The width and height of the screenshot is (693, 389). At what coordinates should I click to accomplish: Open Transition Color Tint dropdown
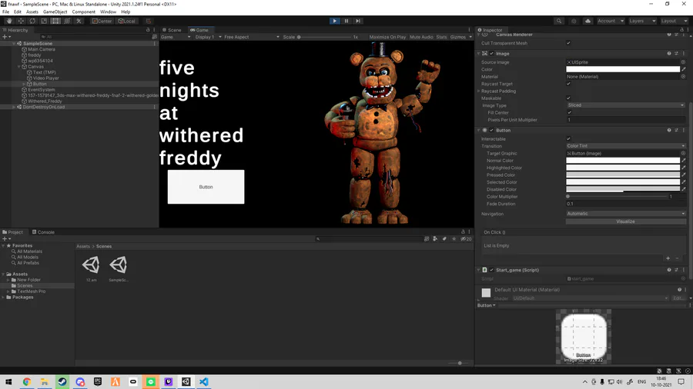625,146
